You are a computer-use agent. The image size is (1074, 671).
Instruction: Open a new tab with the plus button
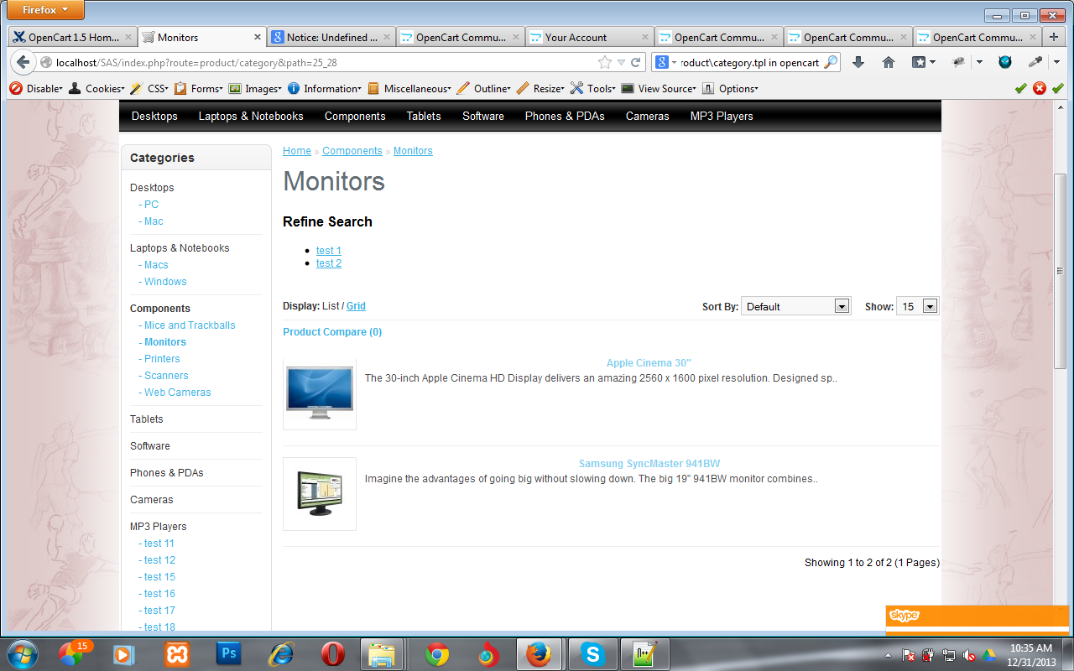tap(1054, 37)
